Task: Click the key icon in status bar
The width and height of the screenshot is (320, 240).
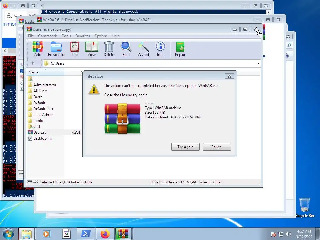Action: tap(36, 182)
